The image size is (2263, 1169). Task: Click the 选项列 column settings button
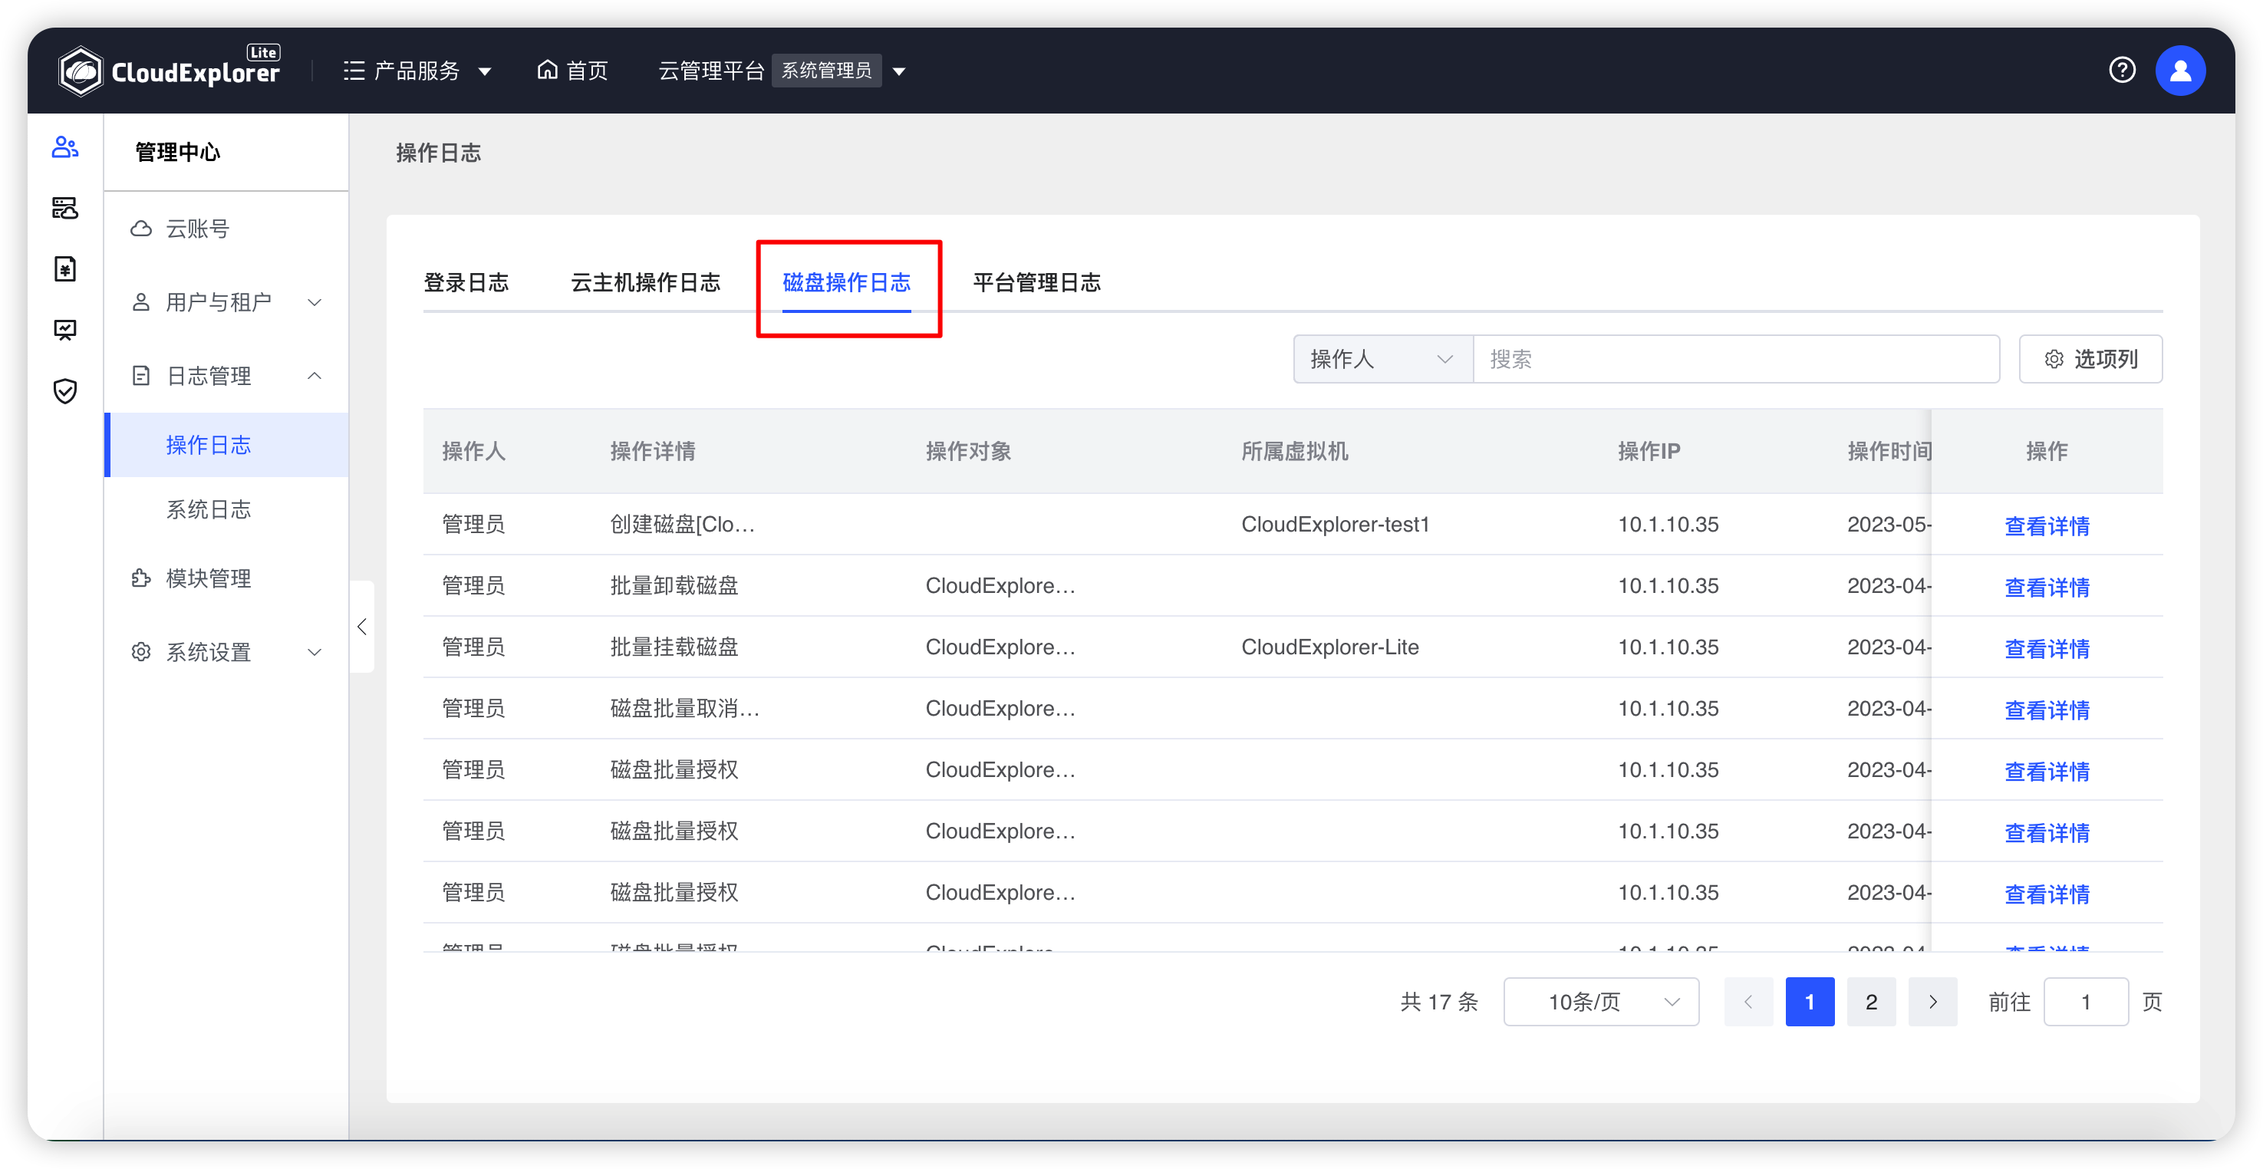(2090, 358)
